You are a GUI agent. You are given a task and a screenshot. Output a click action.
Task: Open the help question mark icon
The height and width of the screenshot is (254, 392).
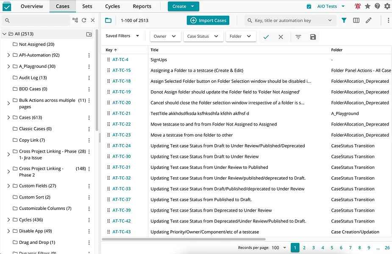[377, 6]
